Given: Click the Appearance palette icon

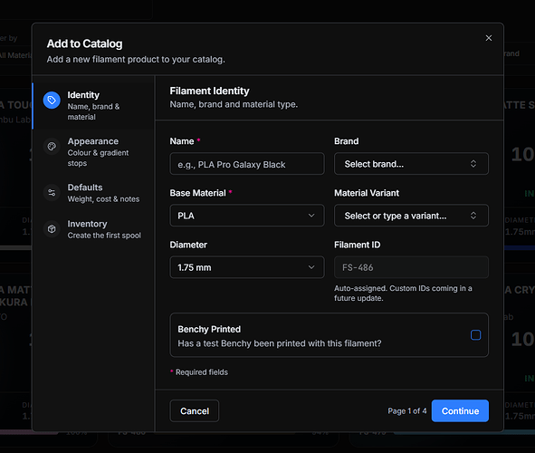Looking at the screenshot, I should [x=52, y=147].
